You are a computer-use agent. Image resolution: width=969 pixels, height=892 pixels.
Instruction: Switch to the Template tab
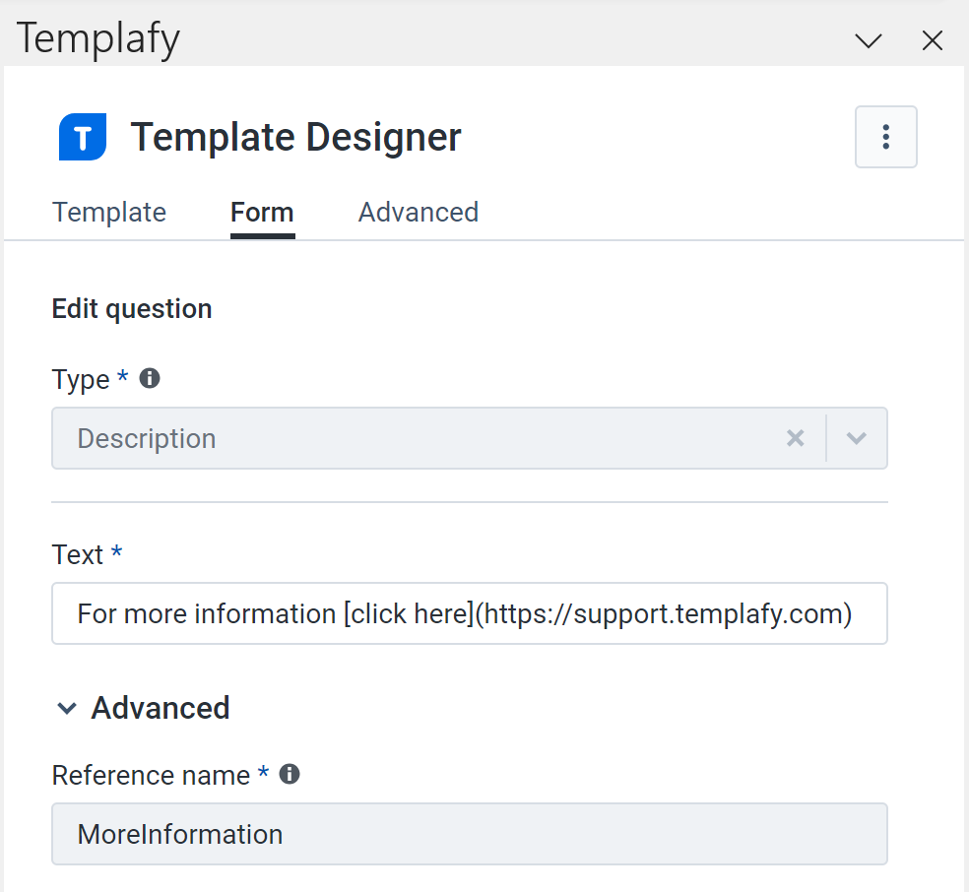pos(109,213)
